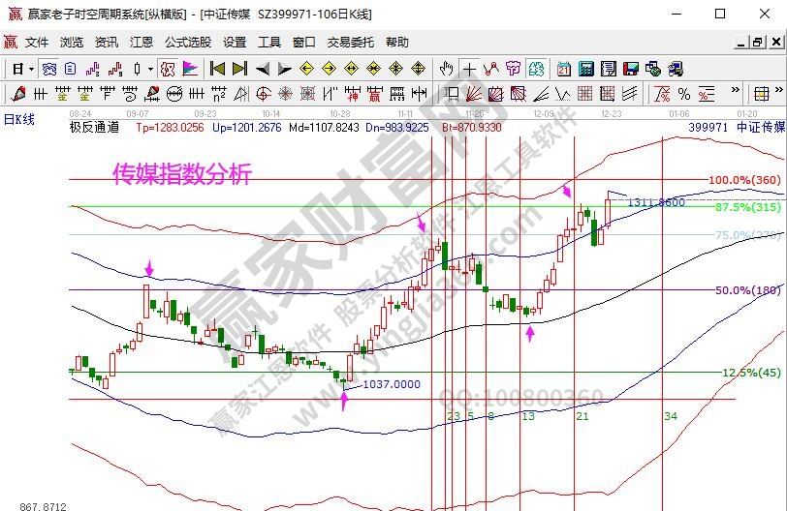Toggle the crosshair cursor mode

point(469,69)
